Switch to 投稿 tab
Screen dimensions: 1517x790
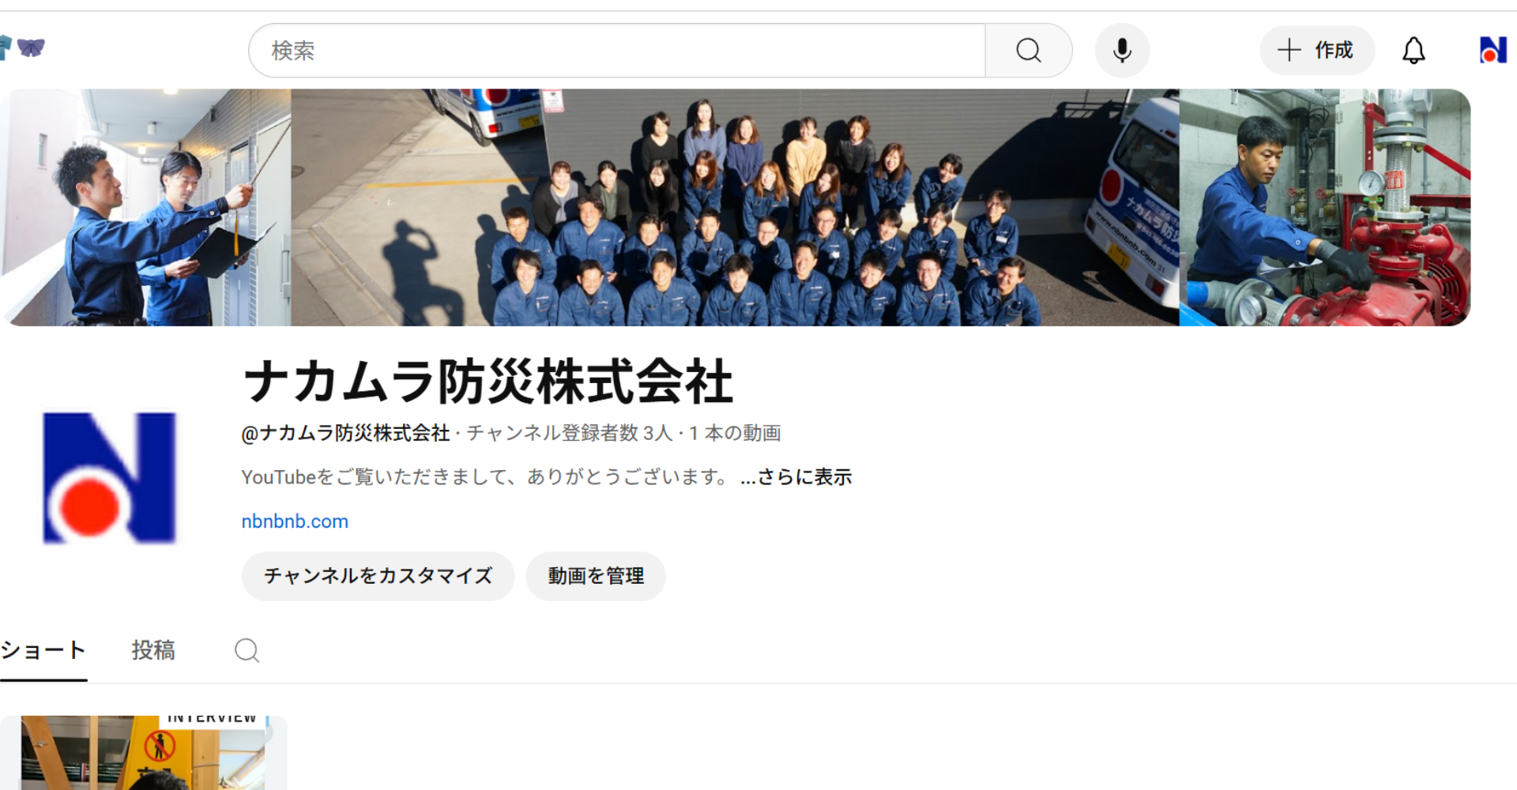(x=153, y=650)
